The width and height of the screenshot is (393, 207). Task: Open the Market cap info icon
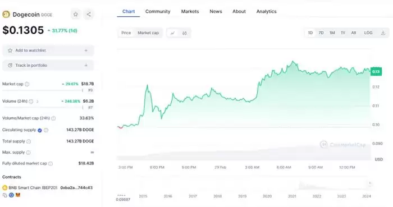(x=27, y=84)
